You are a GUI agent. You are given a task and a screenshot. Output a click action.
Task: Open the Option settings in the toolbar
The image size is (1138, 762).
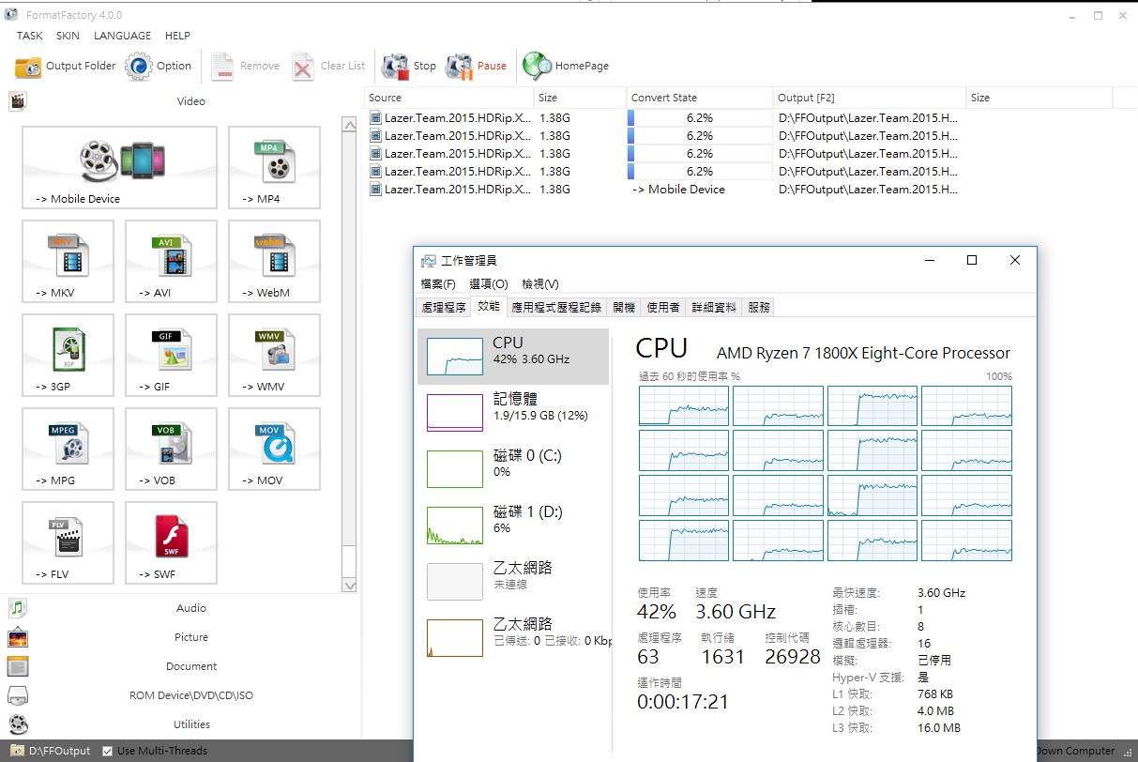coord(159,66)
